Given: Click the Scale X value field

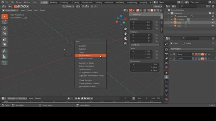Looking at the screenshot, I should pos(141,51).
